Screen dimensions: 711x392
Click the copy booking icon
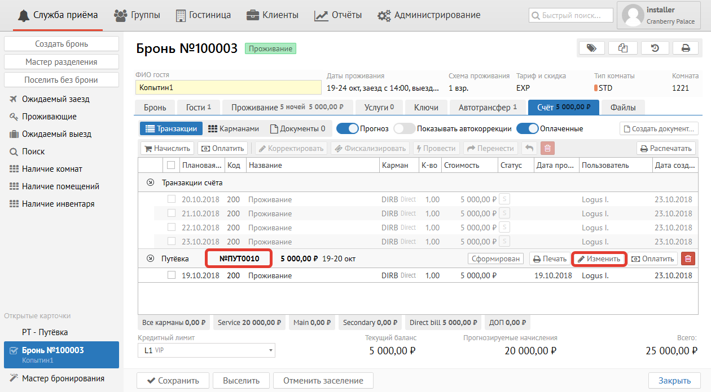(x=623, y=48)
